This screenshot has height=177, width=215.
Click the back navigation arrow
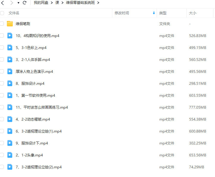pyautogui.click(x=3, y=3)
